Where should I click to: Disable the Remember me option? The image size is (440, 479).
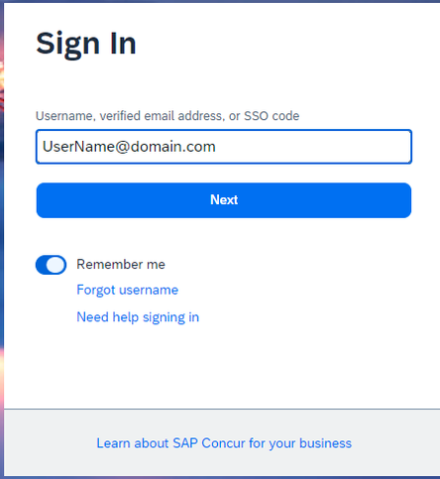tap(51, 265)
